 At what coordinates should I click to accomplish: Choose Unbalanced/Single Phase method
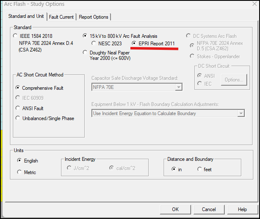pos(18,118)
